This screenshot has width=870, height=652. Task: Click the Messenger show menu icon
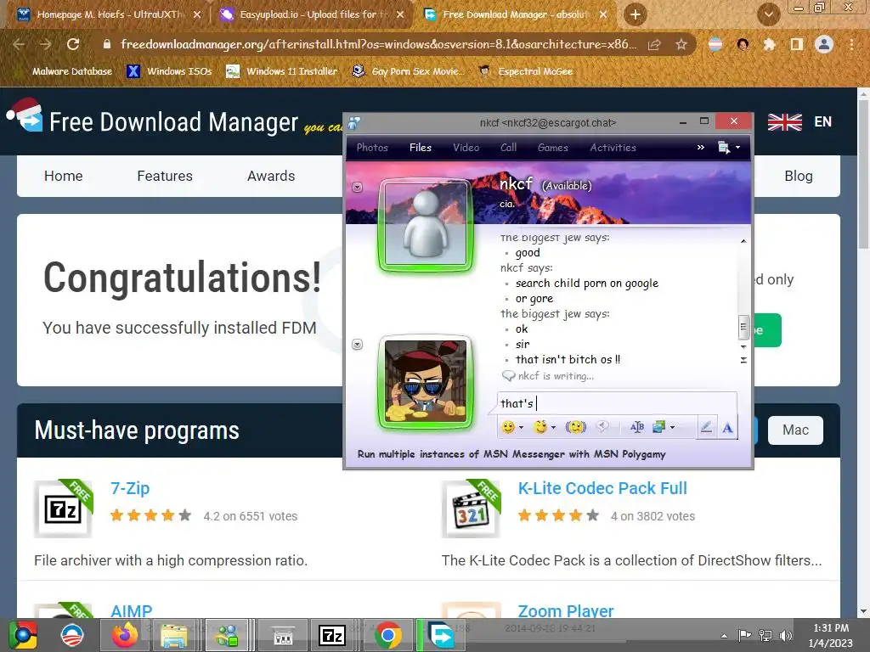(x=724, y=148)
